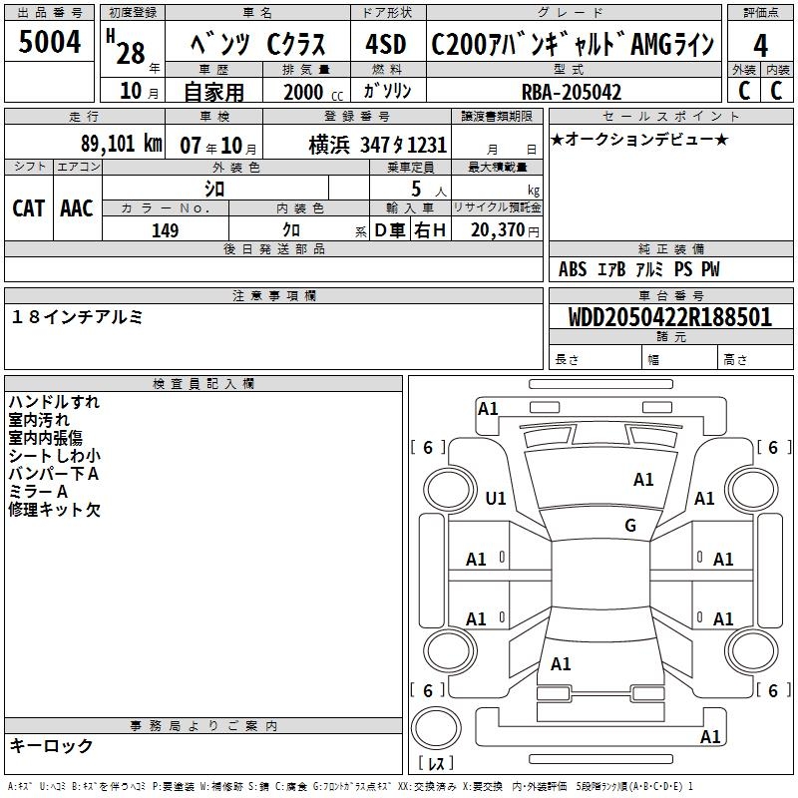Click the mileage 89,101 km
This screenshot has height=798, width=798.
(122, 144)
